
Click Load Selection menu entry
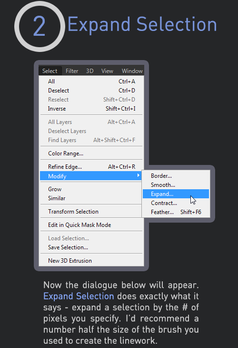pyautogui.click(x=91, y=238)
